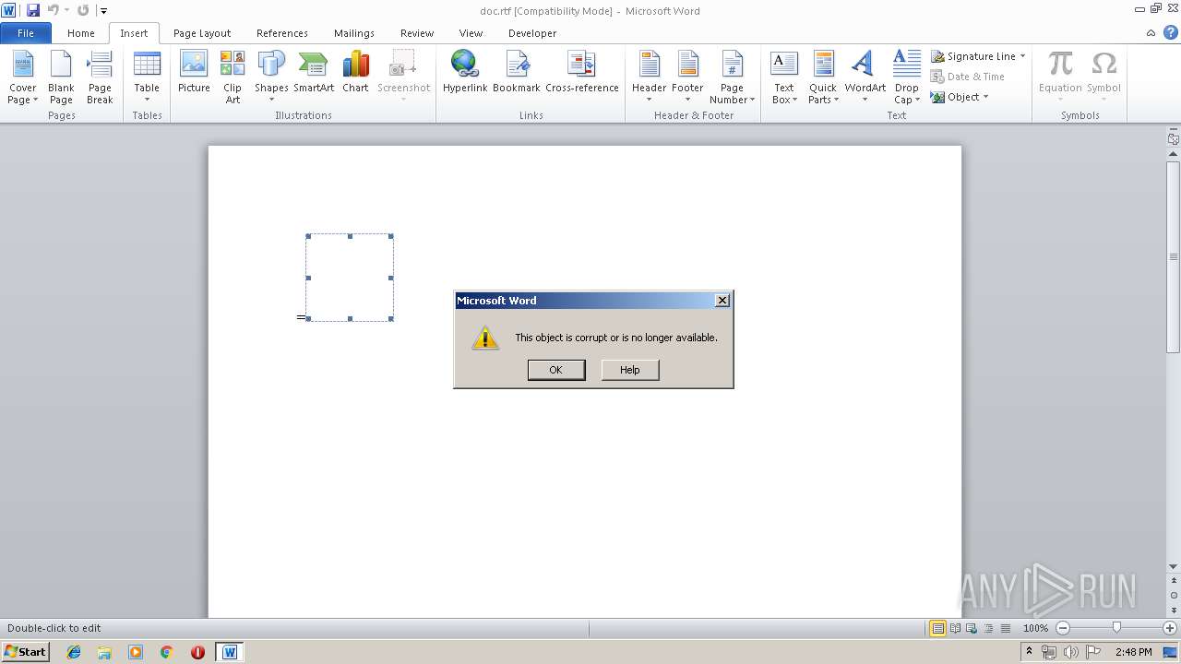
Task: Insert an Equation
Action: coord(1060,77)
